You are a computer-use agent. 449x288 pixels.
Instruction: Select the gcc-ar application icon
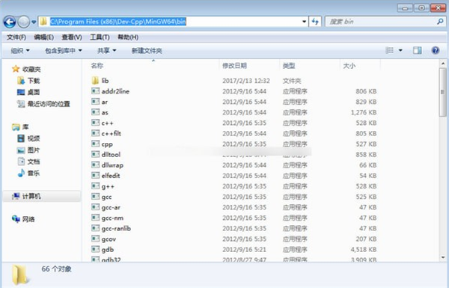(x=95, y=207)
